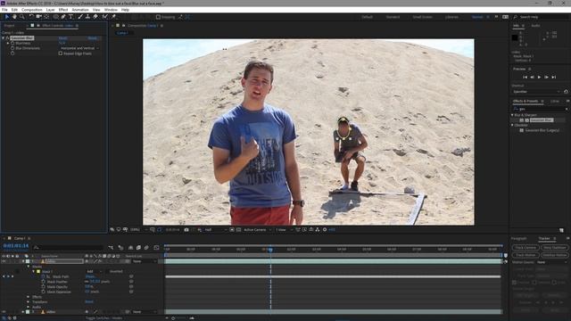
Task: Open the Animation menu
Action: pos(80,10)
